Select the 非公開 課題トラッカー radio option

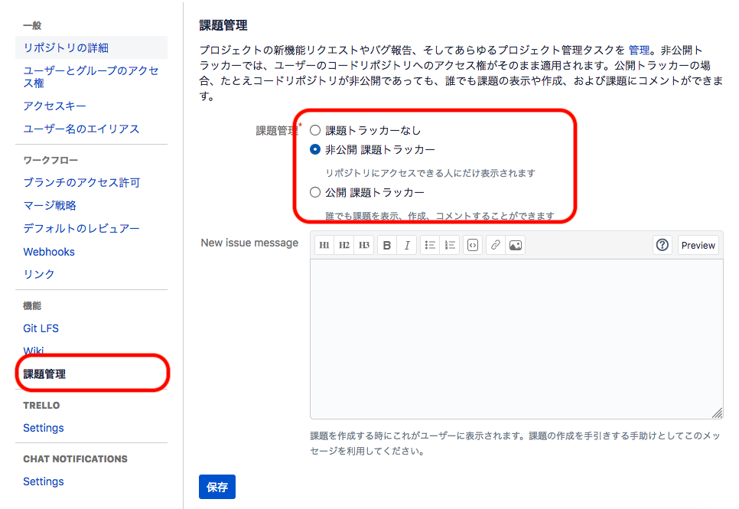(x=314, y=151)
